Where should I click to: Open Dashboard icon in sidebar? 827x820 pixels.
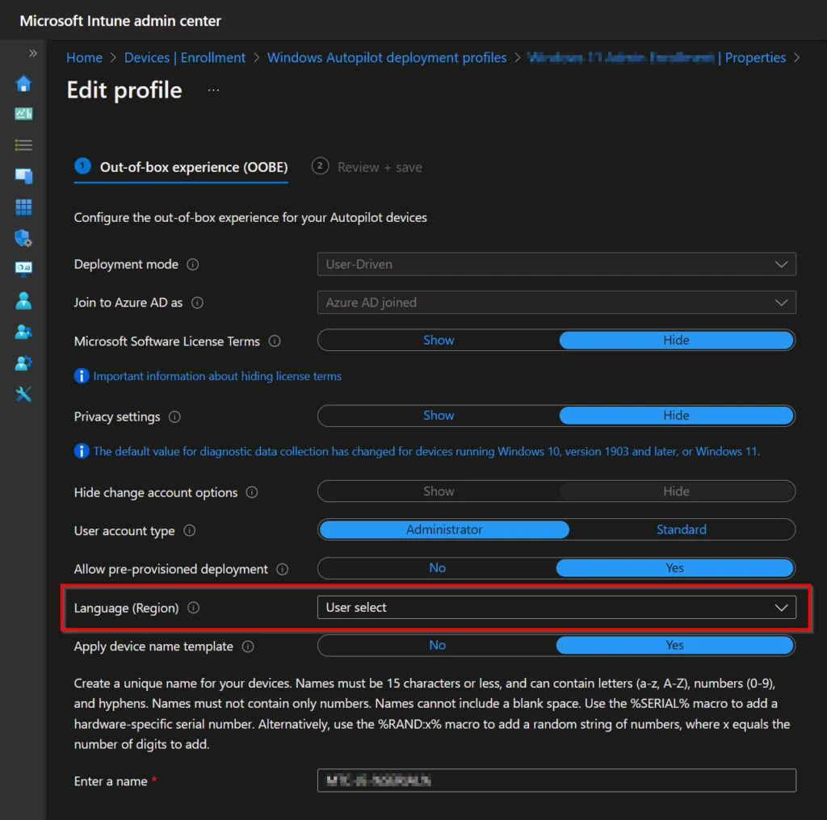23,114
